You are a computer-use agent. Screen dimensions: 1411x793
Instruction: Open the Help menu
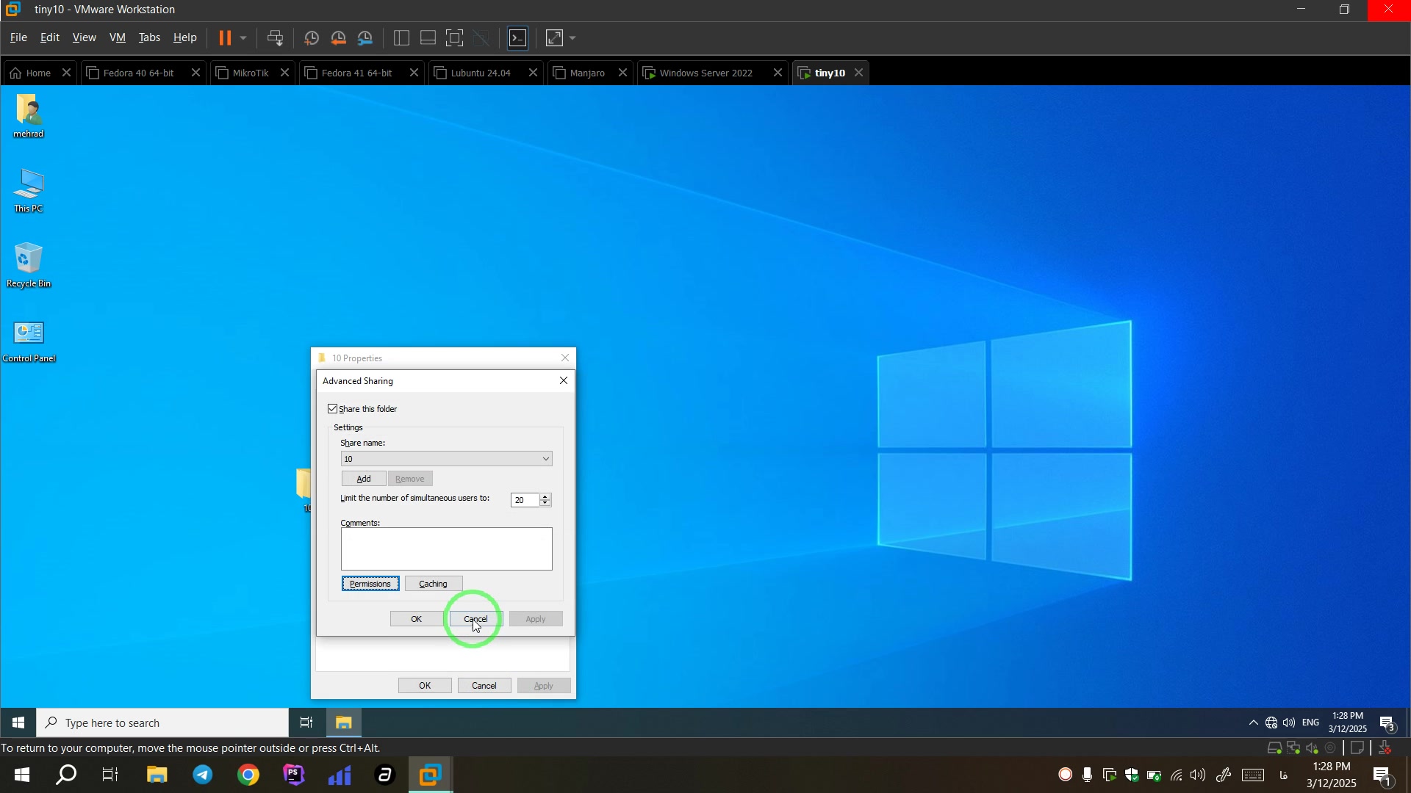(185, 37)
